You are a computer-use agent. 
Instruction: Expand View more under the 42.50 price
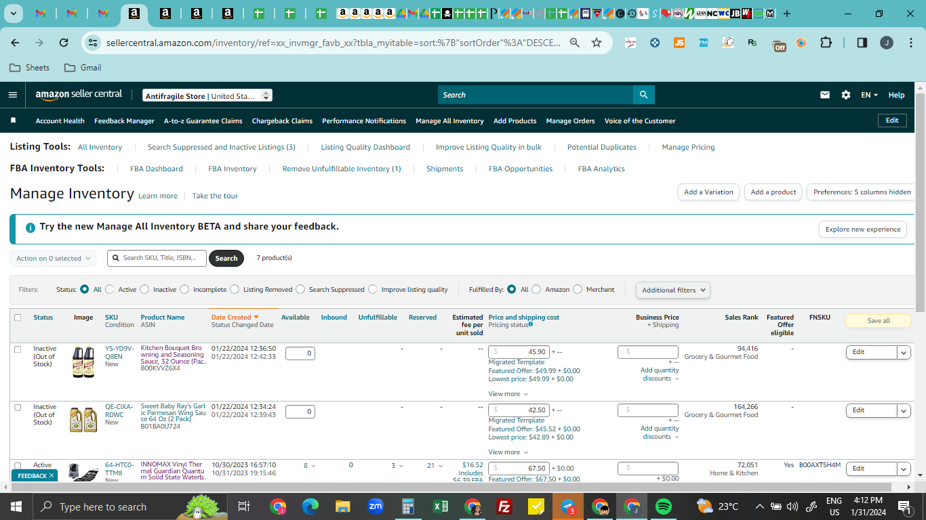pyautogui.click(x=508, y=452)
